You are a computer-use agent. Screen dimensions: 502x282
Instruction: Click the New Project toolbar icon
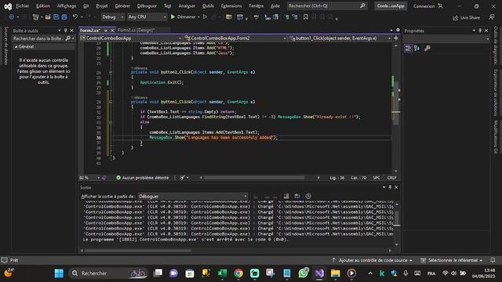coord(35,17)
